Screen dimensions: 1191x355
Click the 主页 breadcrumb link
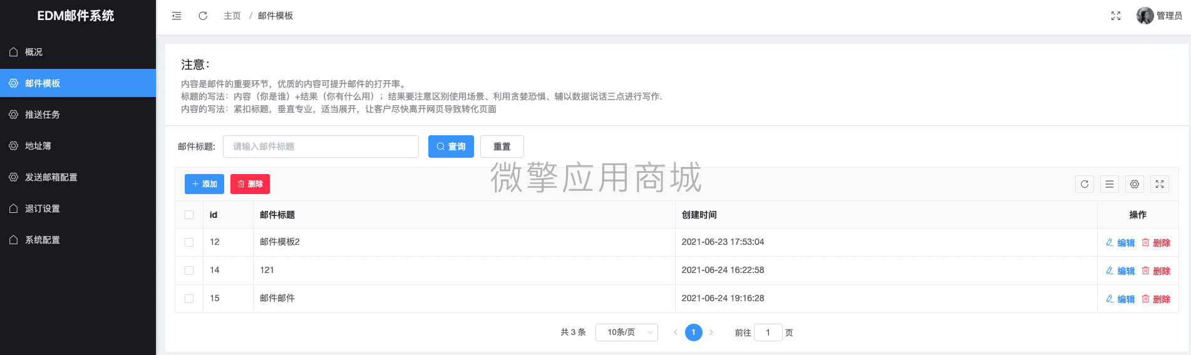click(x=232, y=16)
